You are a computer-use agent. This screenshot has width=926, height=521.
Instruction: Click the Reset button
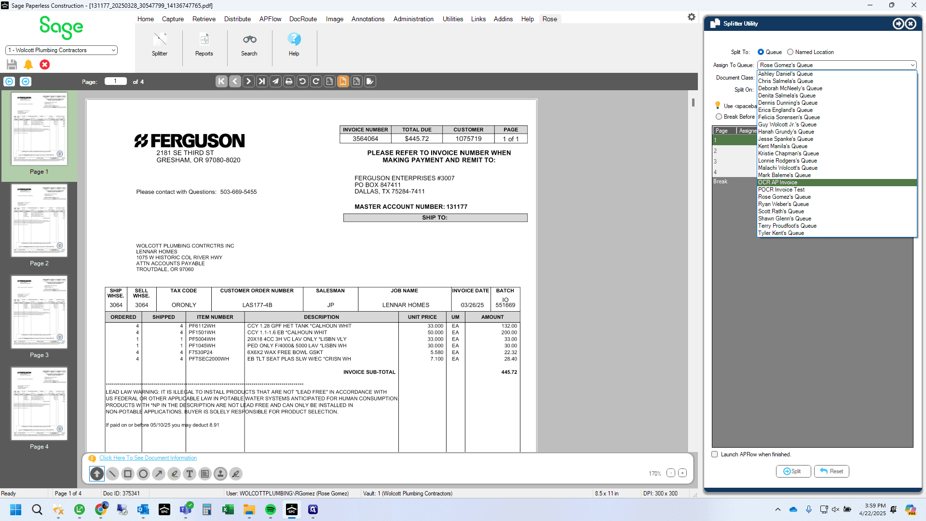tap(831, 471)
